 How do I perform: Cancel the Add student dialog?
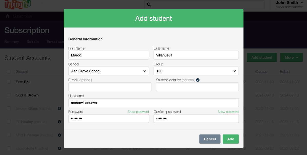(210, 139)
